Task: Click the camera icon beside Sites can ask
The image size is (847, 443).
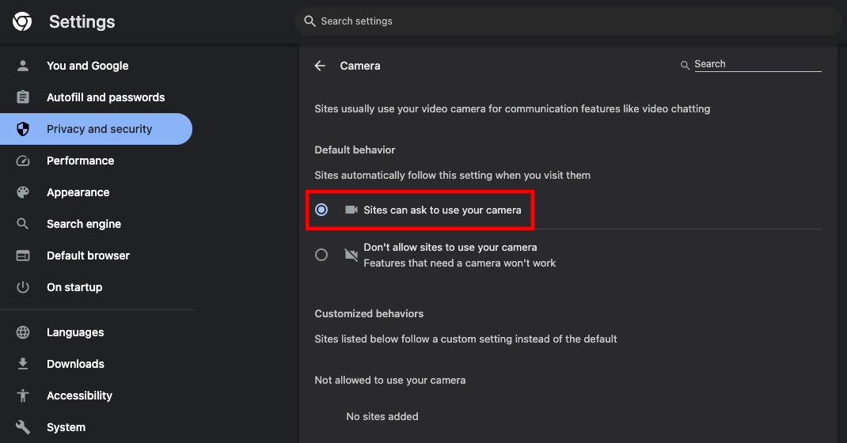Action: [x=351, y=210]
